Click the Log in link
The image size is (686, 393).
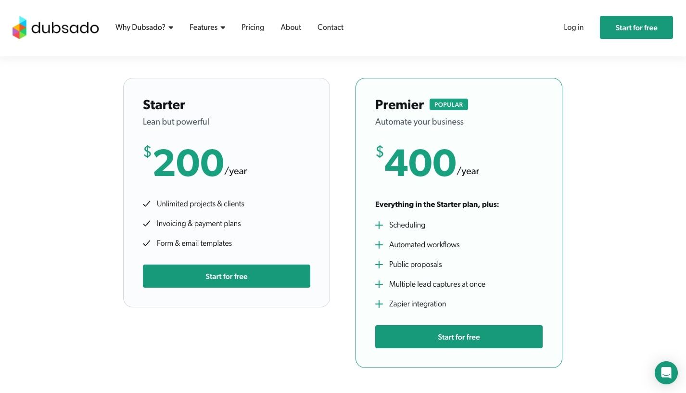[573, 27]
